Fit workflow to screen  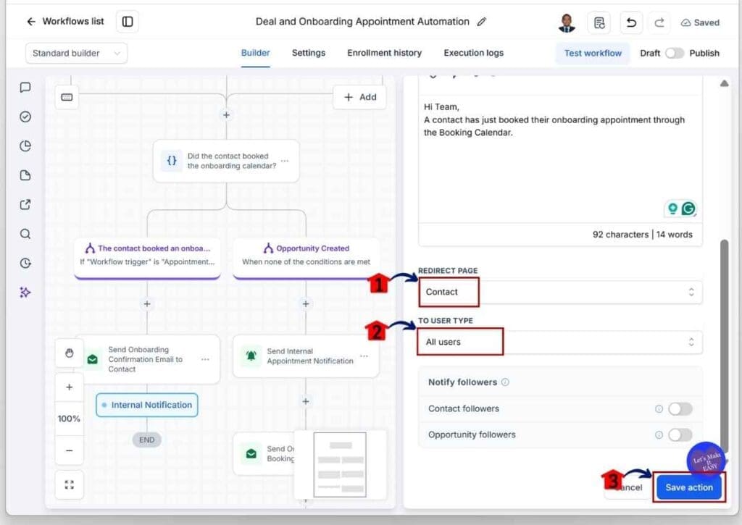(x=69, y=484)
